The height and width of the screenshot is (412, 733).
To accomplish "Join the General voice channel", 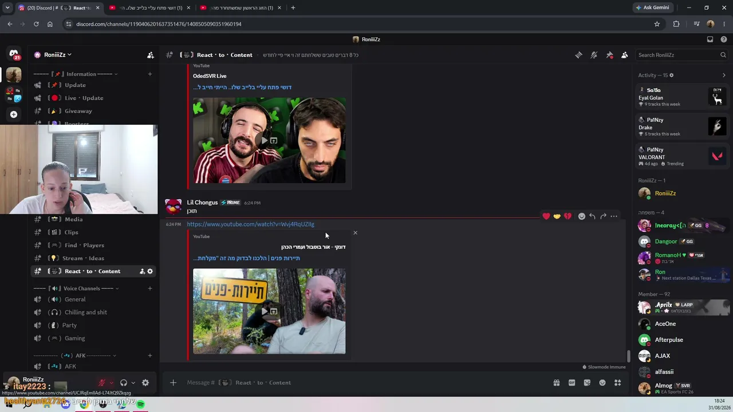I will click(94, 299).
